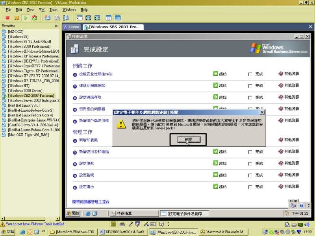Image resolution: width=315 pixels, height=236 pixels.
Task: Toggle the sidebar view toolbar icon
Action: pos(80,18)
